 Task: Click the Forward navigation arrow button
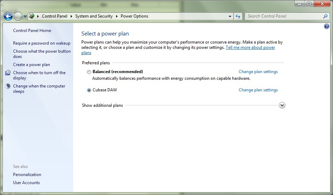(x=18, y=16)
